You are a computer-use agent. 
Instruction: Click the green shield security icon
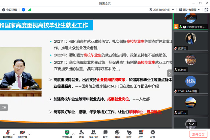(x=23, y=10)
